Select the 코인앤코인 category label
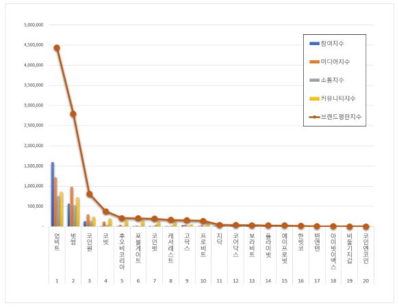The width and height of the screenshot is (399, 307). tap(365, 248)
